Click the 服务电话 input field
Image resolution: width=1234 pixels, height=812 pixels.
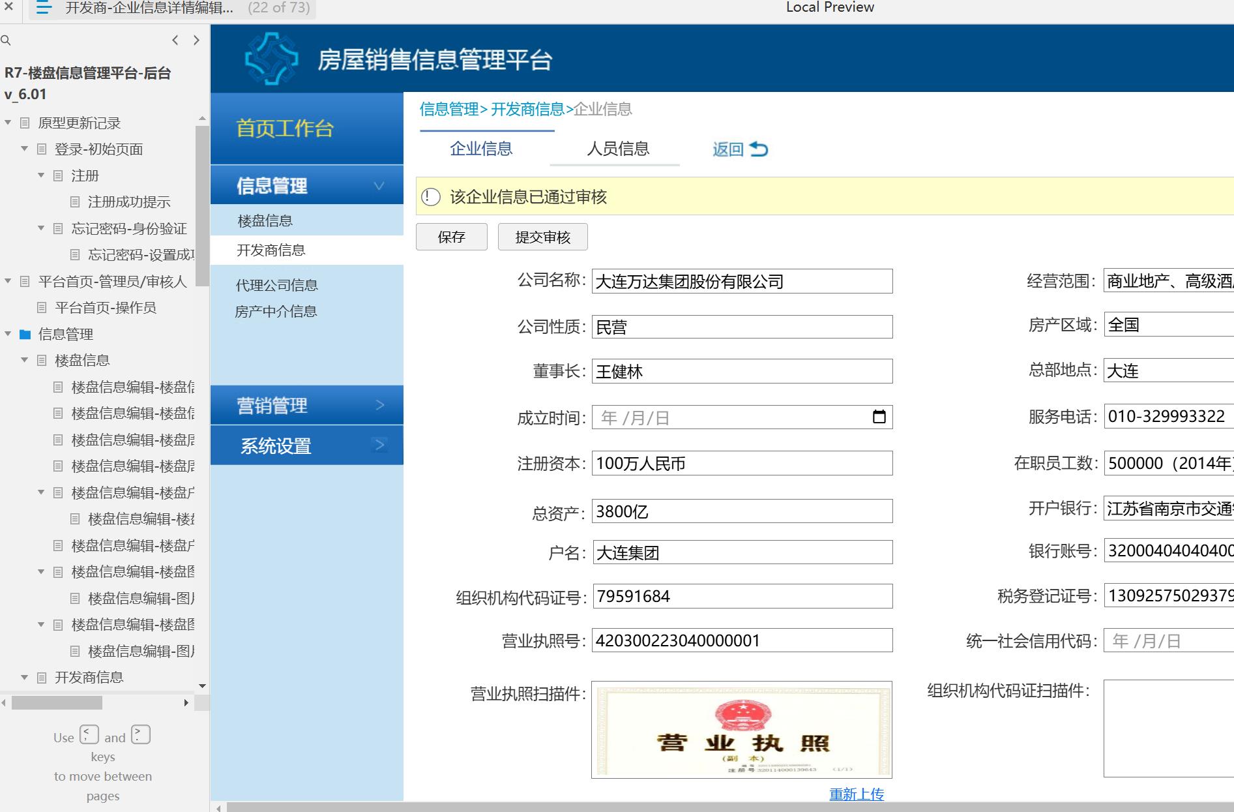click(1169, 416)
